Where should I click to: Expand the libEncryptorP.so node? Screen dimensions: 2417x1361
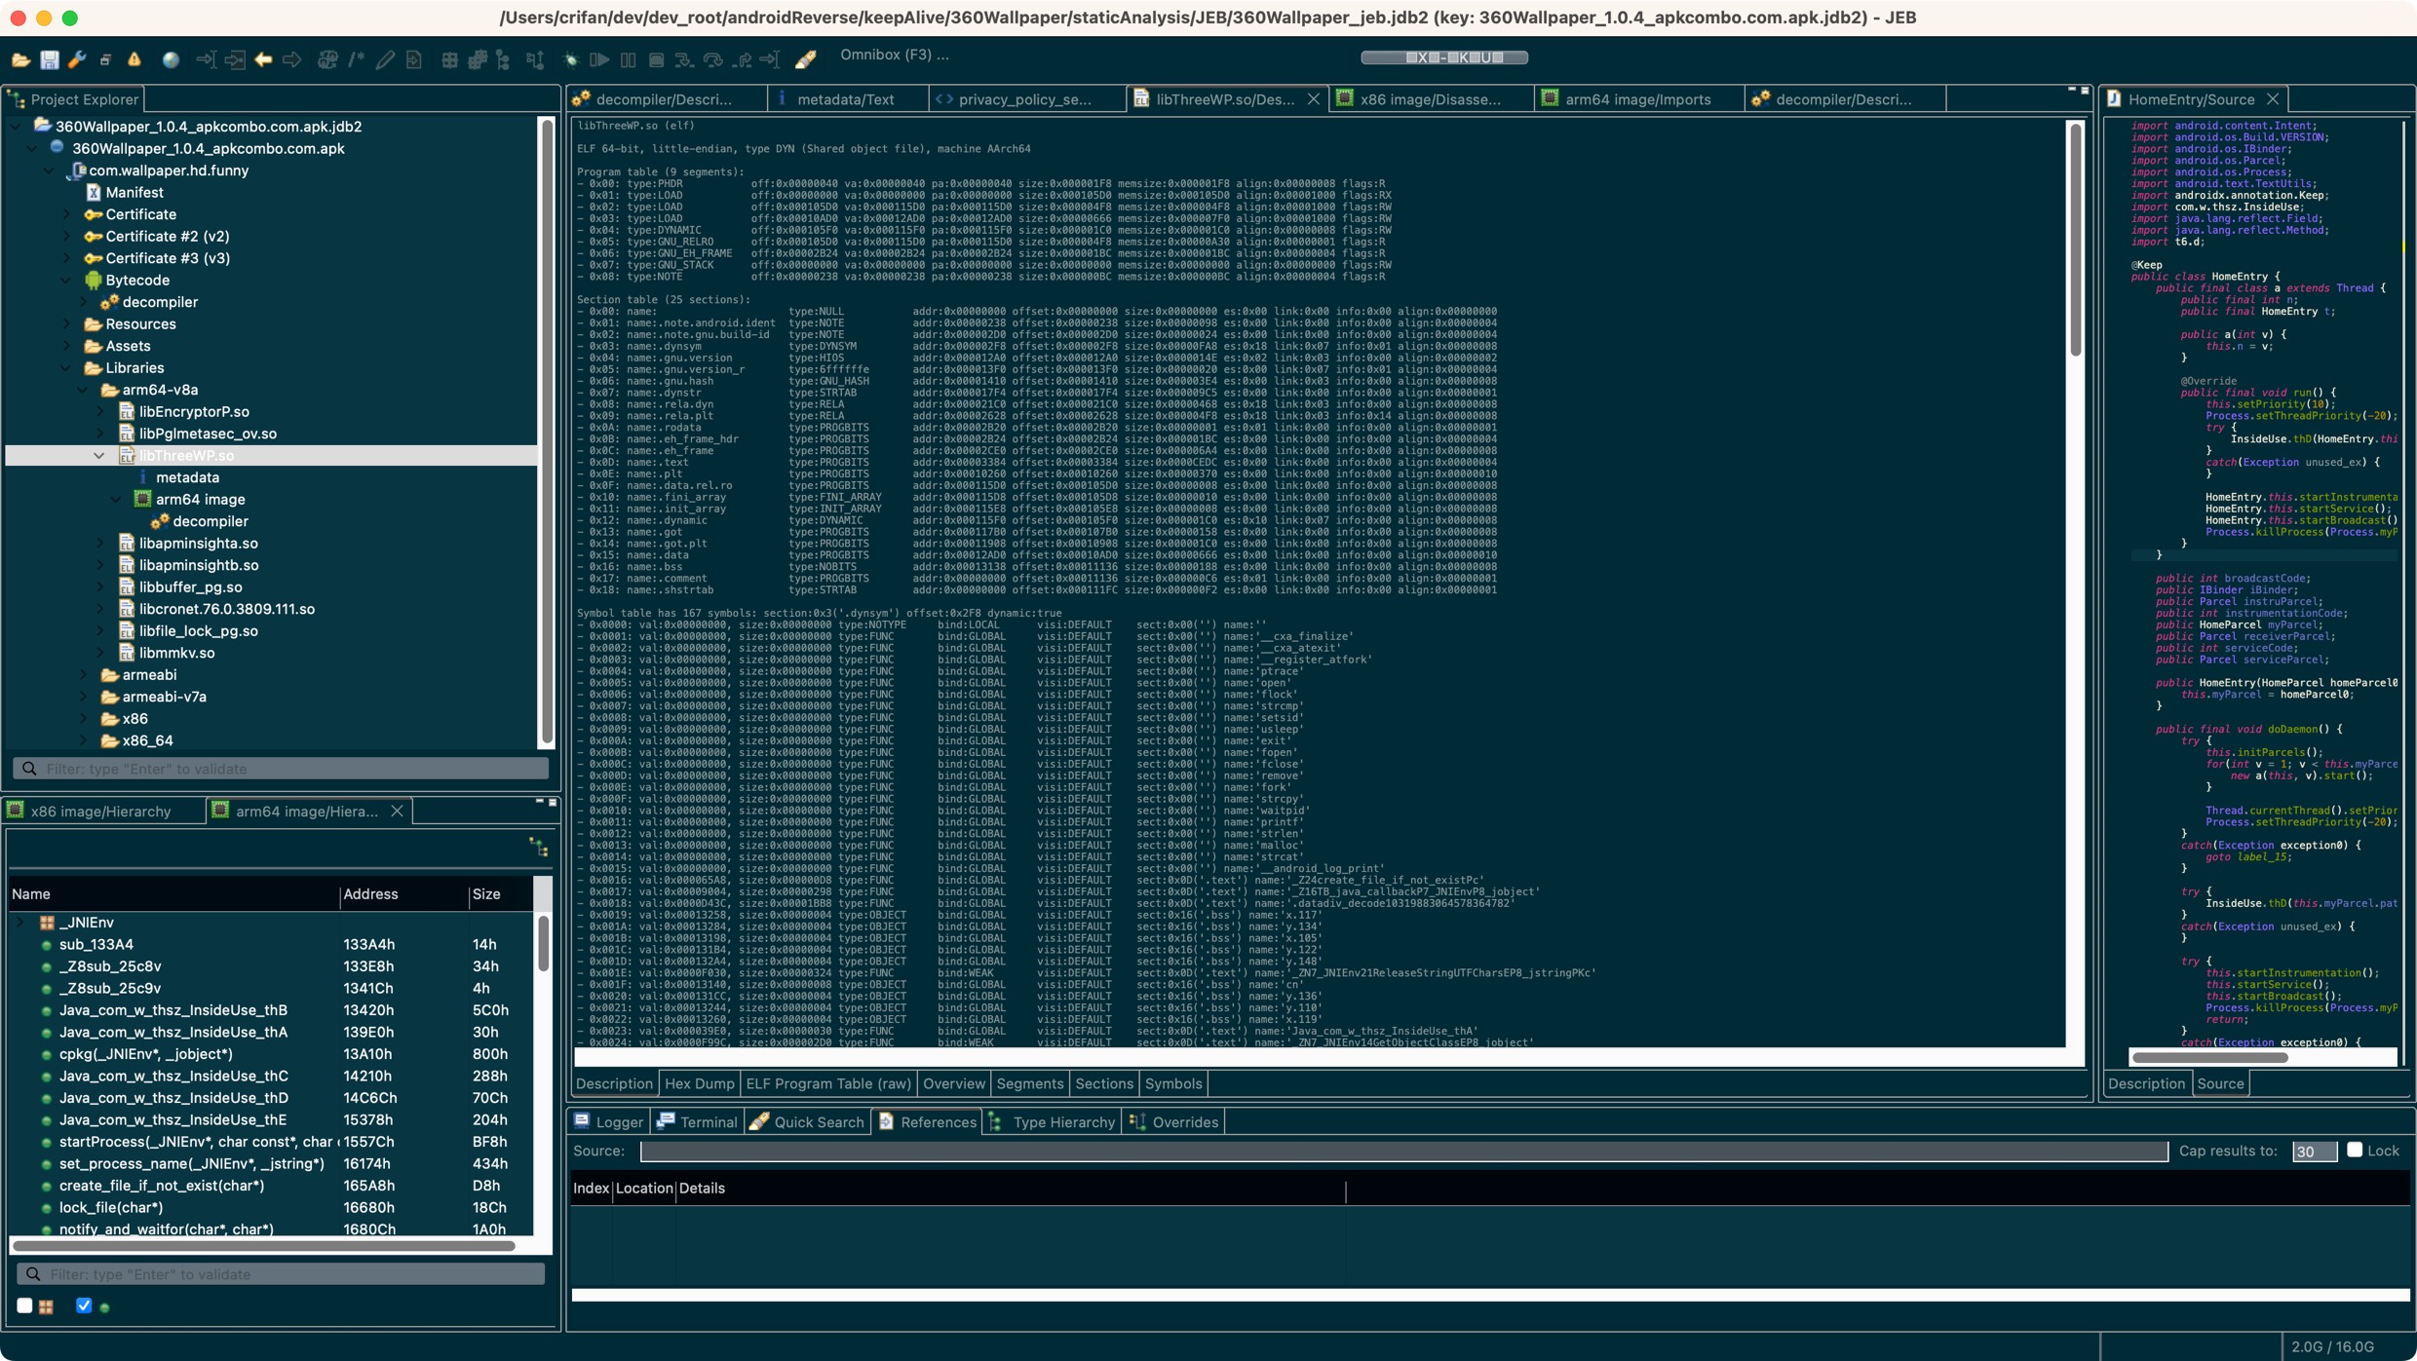(99, 411)
